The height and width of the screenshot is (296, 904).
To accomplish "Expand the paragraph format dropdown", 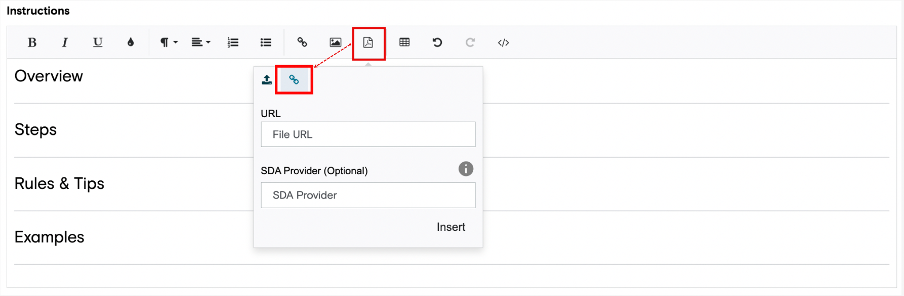I will click(x=169, y=42).
